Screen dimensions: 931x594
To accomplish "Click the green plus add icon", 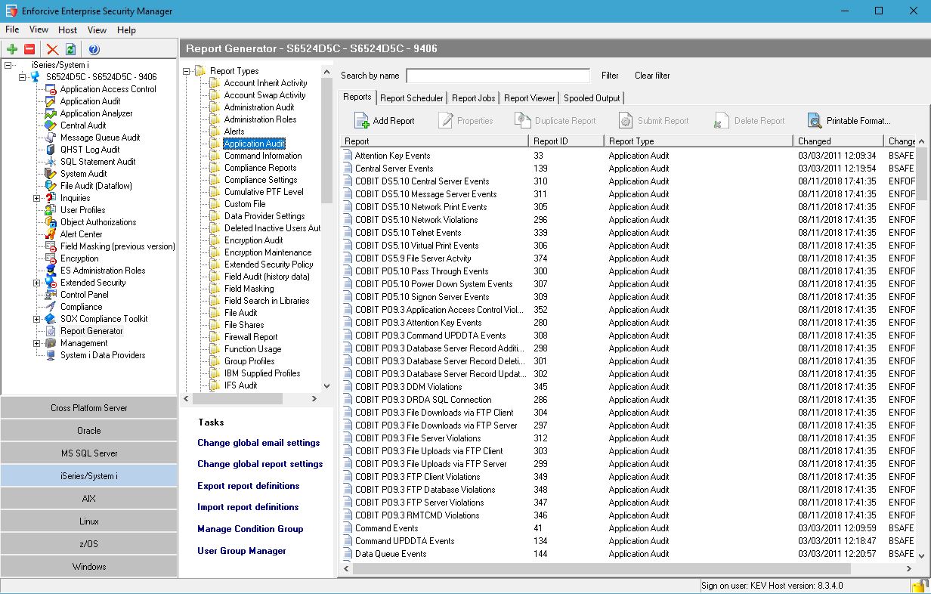I will (x=12, y=50).
